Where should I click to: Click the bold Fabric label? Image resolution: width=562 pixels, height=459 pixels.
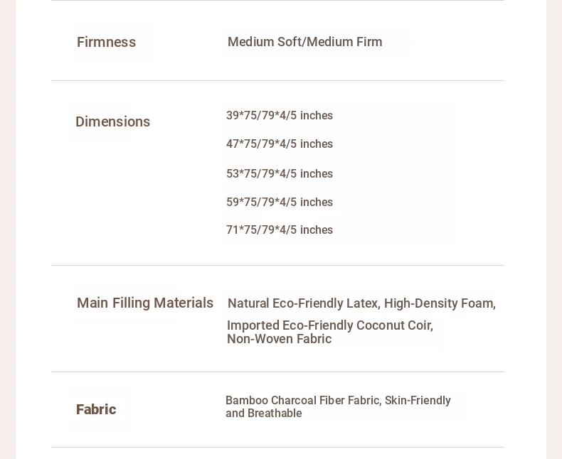(x=96, y=409)
